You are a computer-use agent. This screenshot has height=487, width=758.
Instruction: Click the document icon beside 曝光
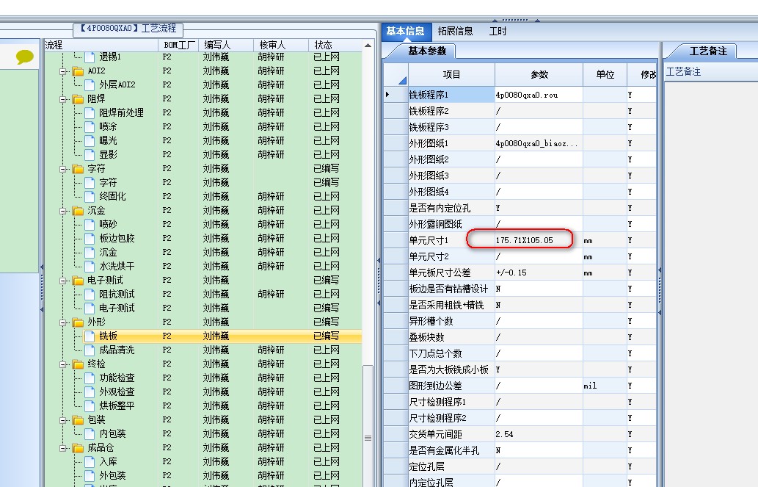[90, 141]
